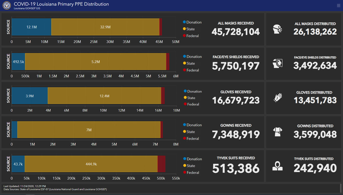Click the 16,679,723 gloves received value

(236, 100)
